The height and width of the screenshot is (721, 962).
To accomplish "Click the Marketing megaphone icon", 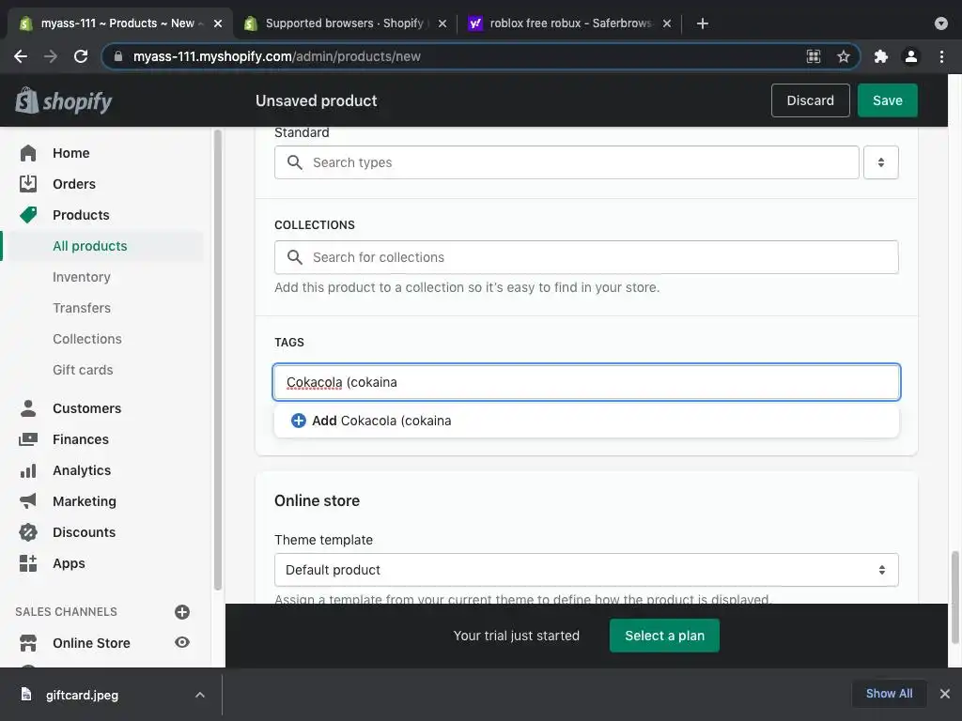I will click(28, 501).
